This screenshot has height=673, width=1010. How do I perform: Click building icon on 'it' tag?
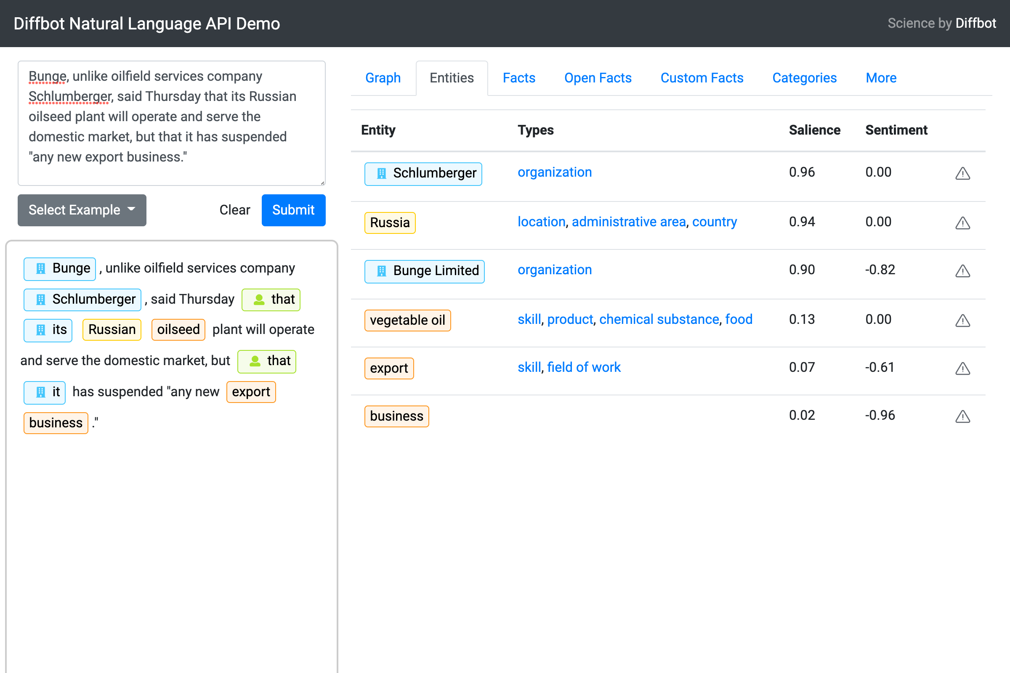[41, 392]
